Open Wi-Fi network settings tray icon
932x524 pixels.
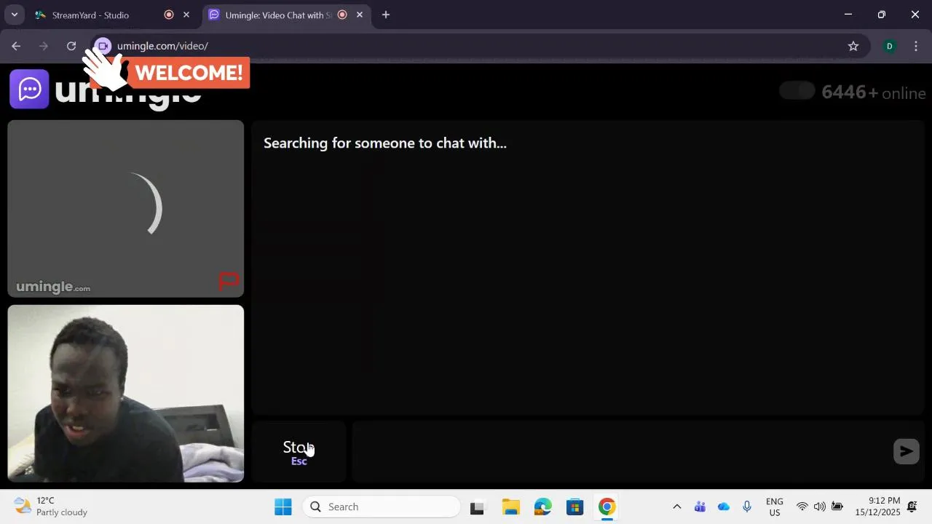802,507
